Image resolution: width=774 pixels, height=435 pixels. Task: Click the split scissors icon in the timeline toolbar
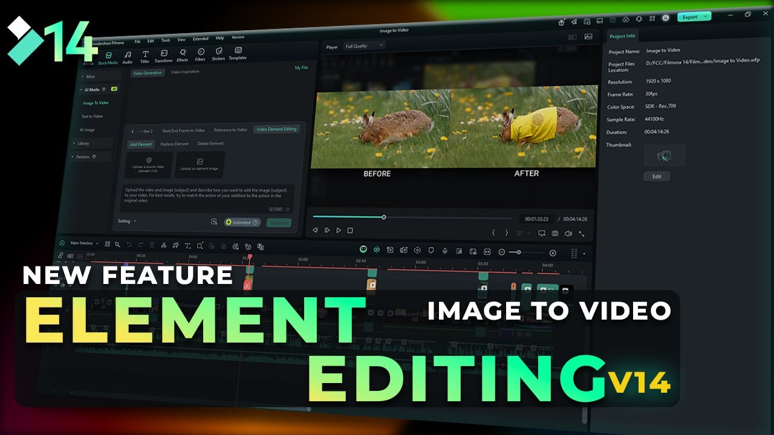(x=164, y=245)
